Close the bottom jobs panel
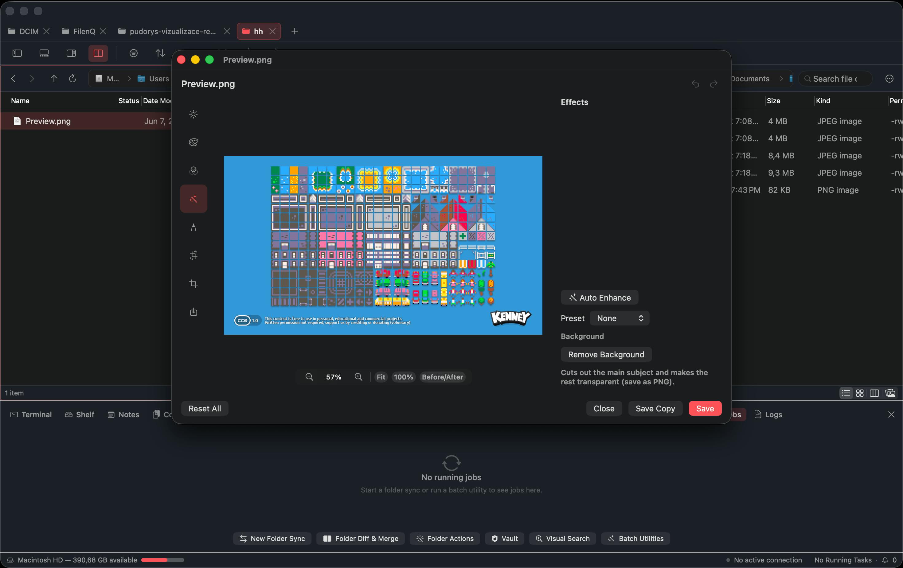This screenshot has width=903, height=568. point(891,414)
